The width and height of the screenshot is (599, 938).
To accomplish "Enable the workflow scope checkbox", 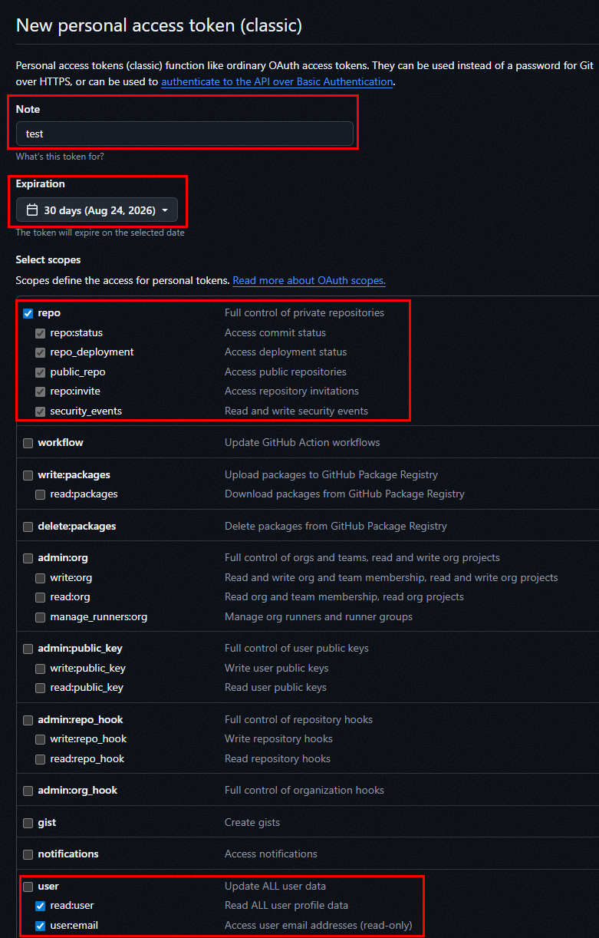I will [x=28, y=443].
